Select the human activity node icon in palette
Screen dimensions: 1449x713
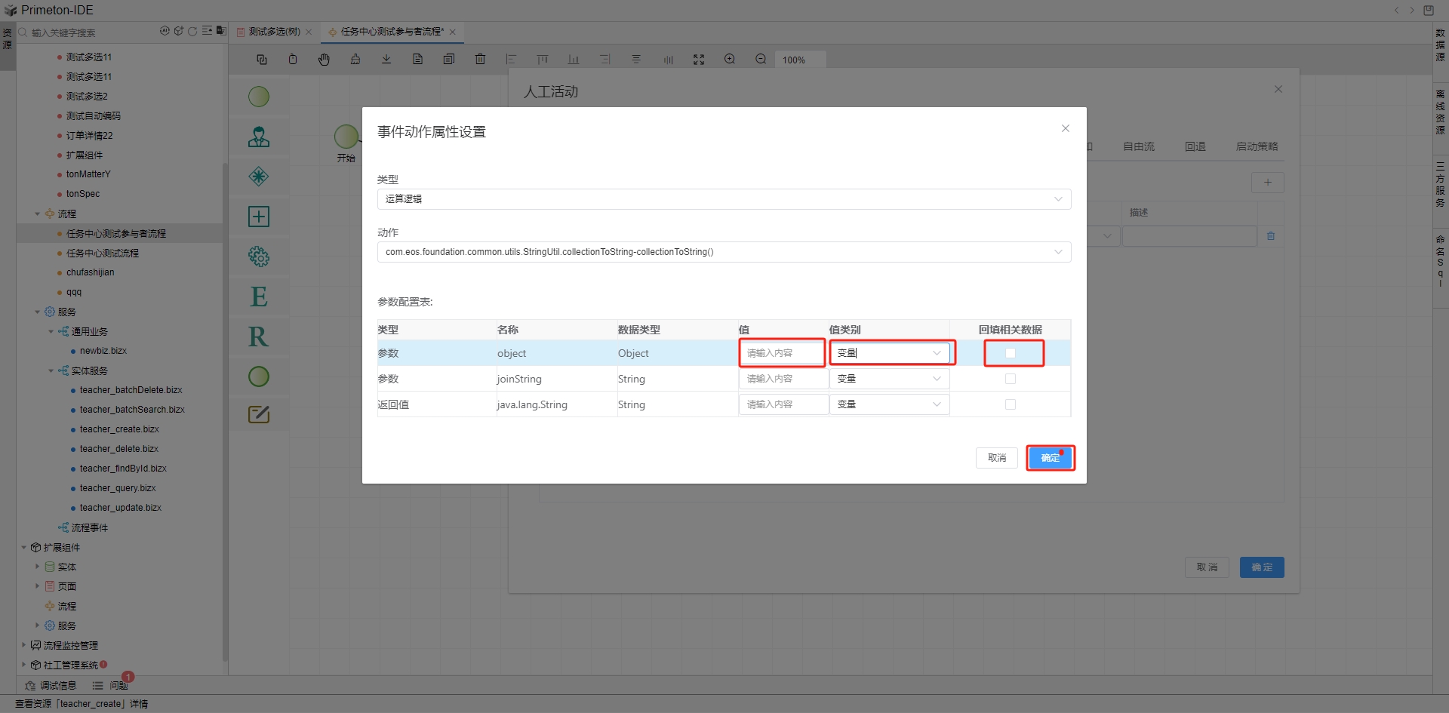(259, 137)
